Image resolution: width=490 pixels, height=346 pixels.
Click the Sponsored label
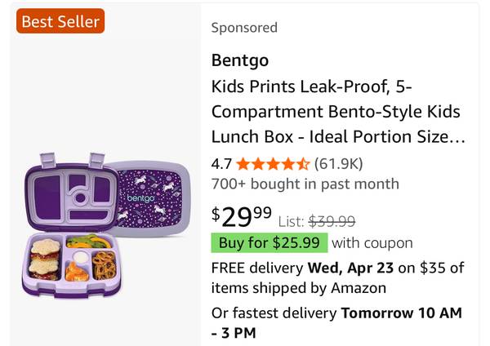click(x=244, y=28)
